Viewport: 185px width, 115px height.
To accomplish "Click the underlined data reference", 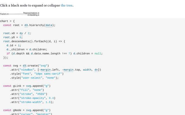I will (x=49, y=25).
